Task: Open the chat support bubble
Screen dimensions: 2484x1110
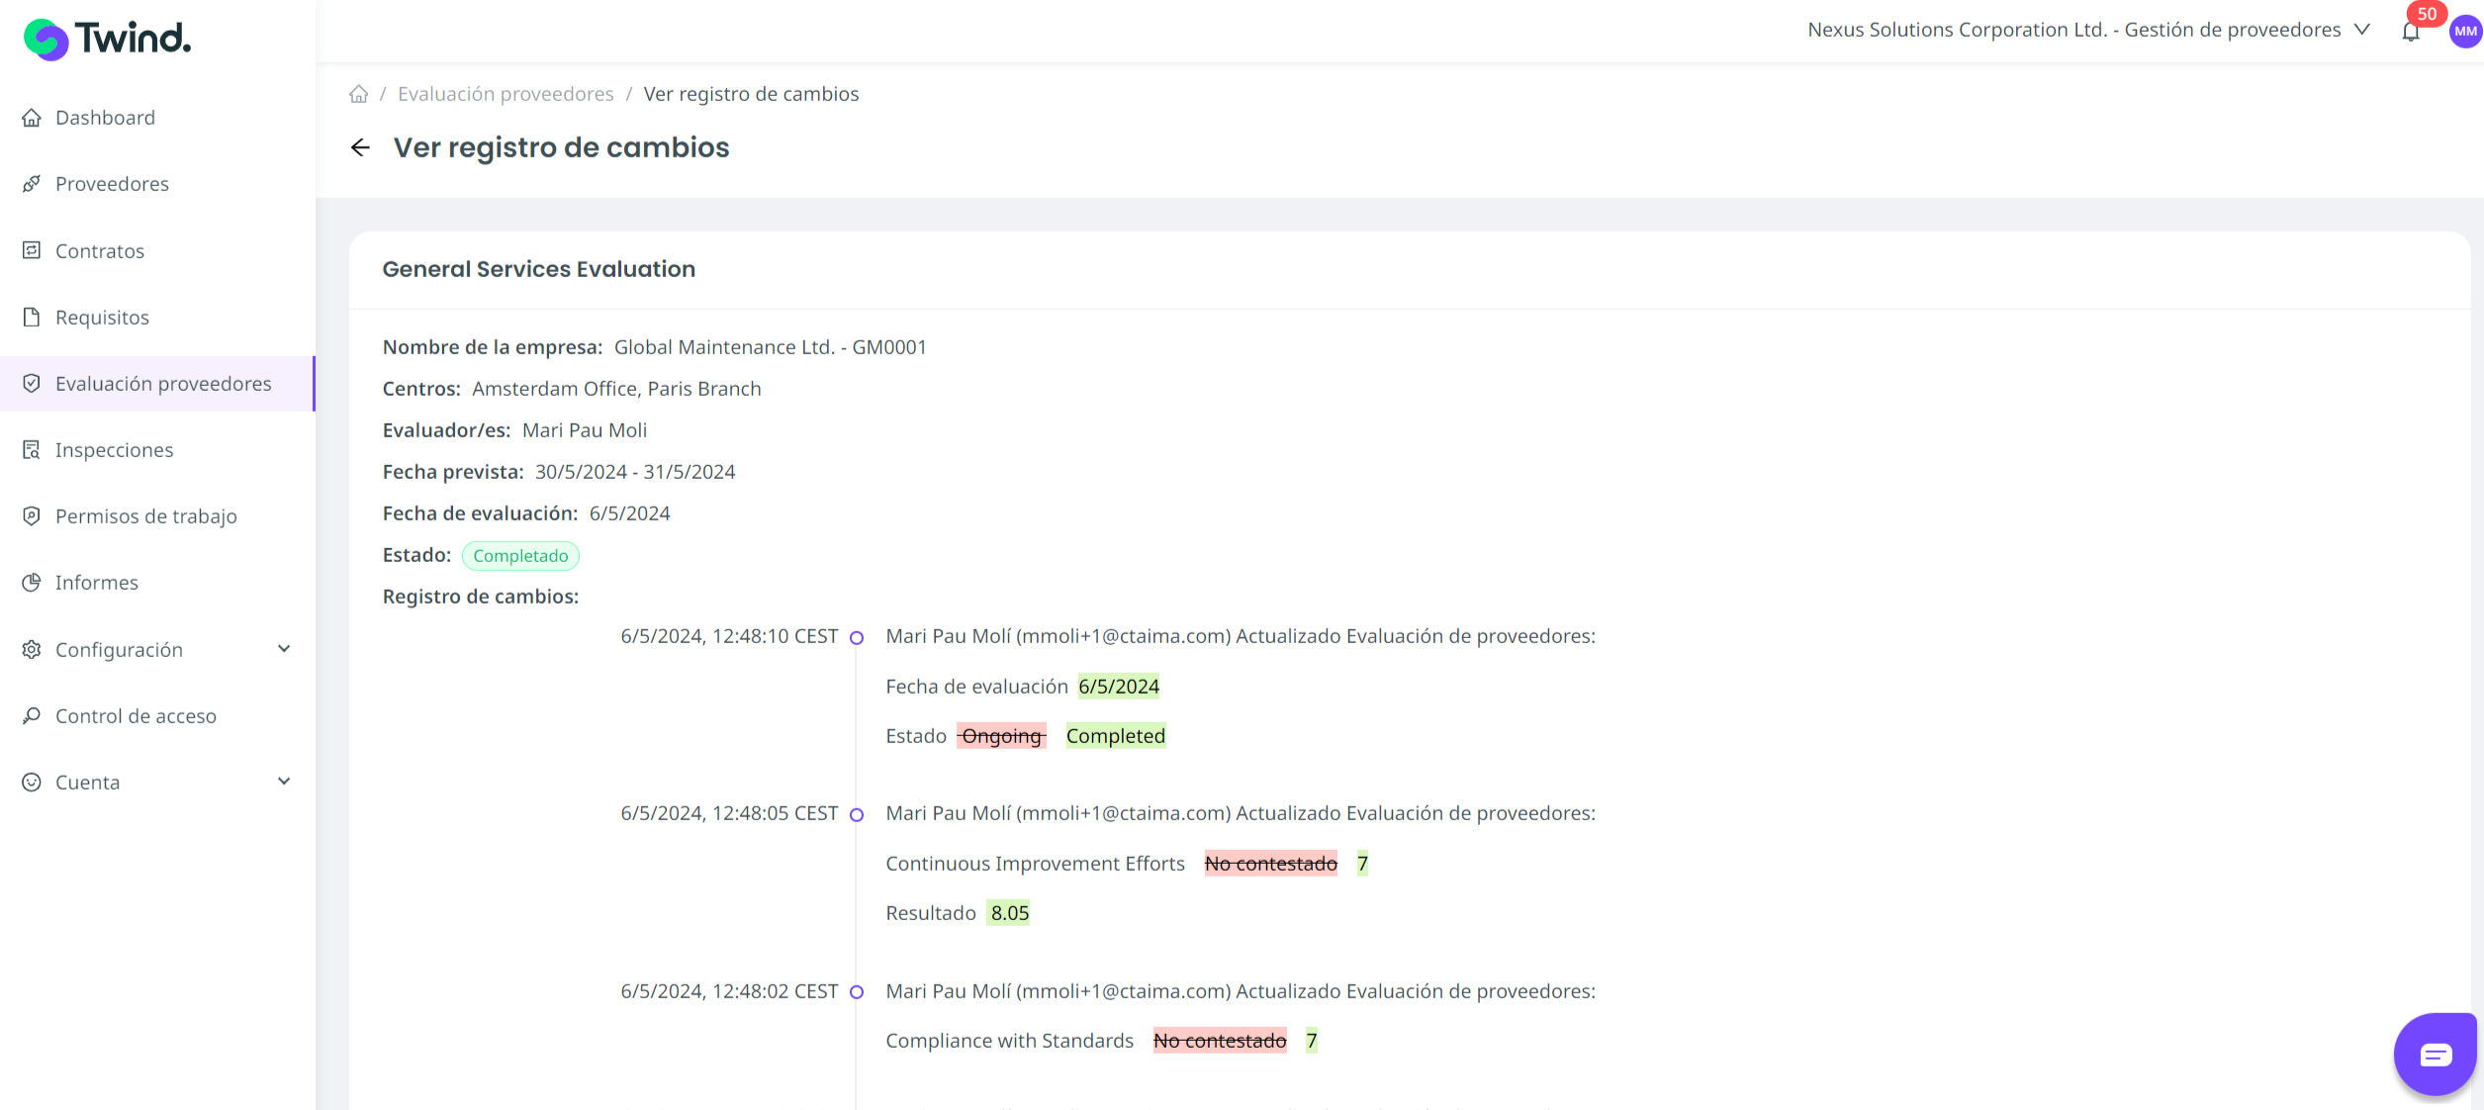Action: [2435, 1055]
